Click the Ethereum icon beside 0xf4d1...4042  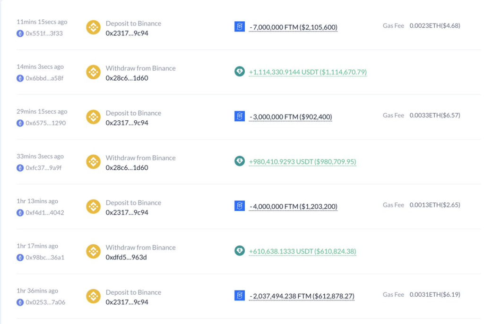tap(20, 213)
